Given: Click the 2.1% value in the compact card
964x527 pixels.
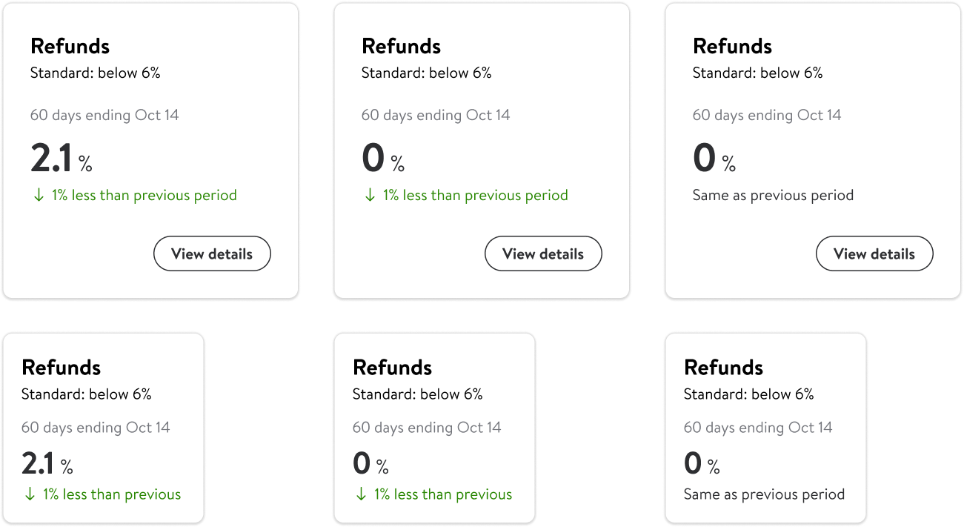Looking at the screenshot, I should (x=47, y=465).
